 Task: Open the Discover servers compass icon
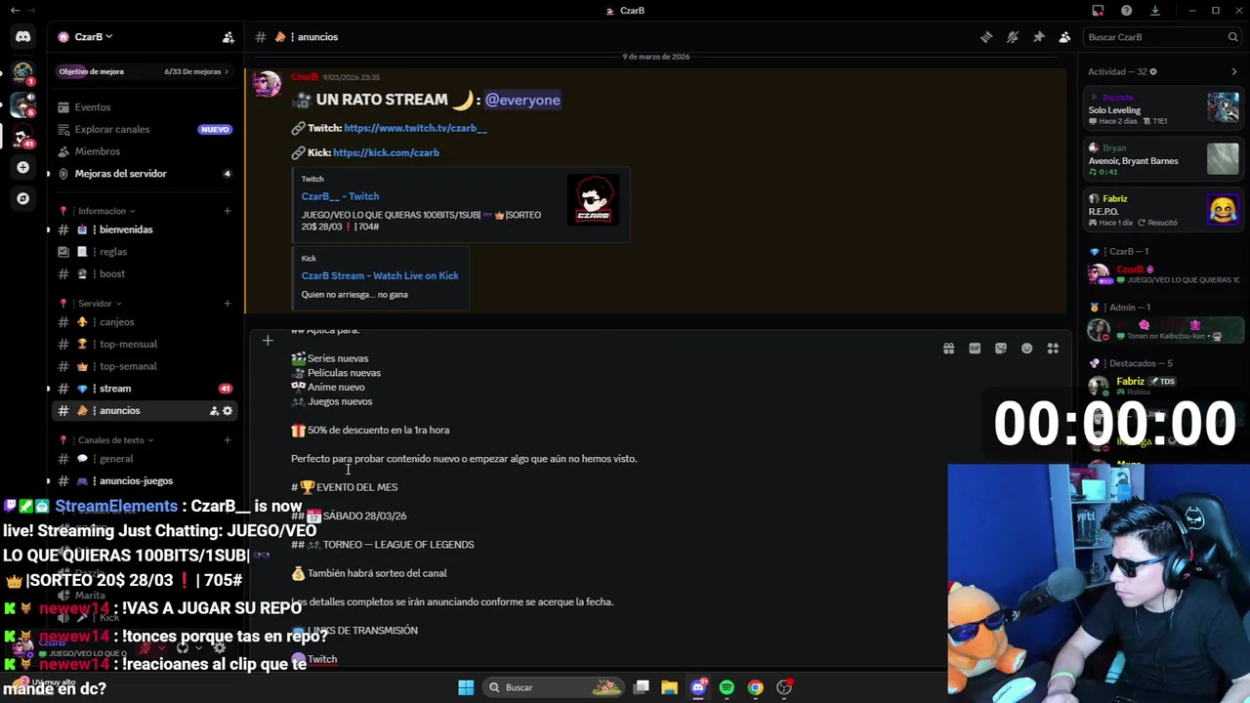pyautogui.click(x=22, y=198)
